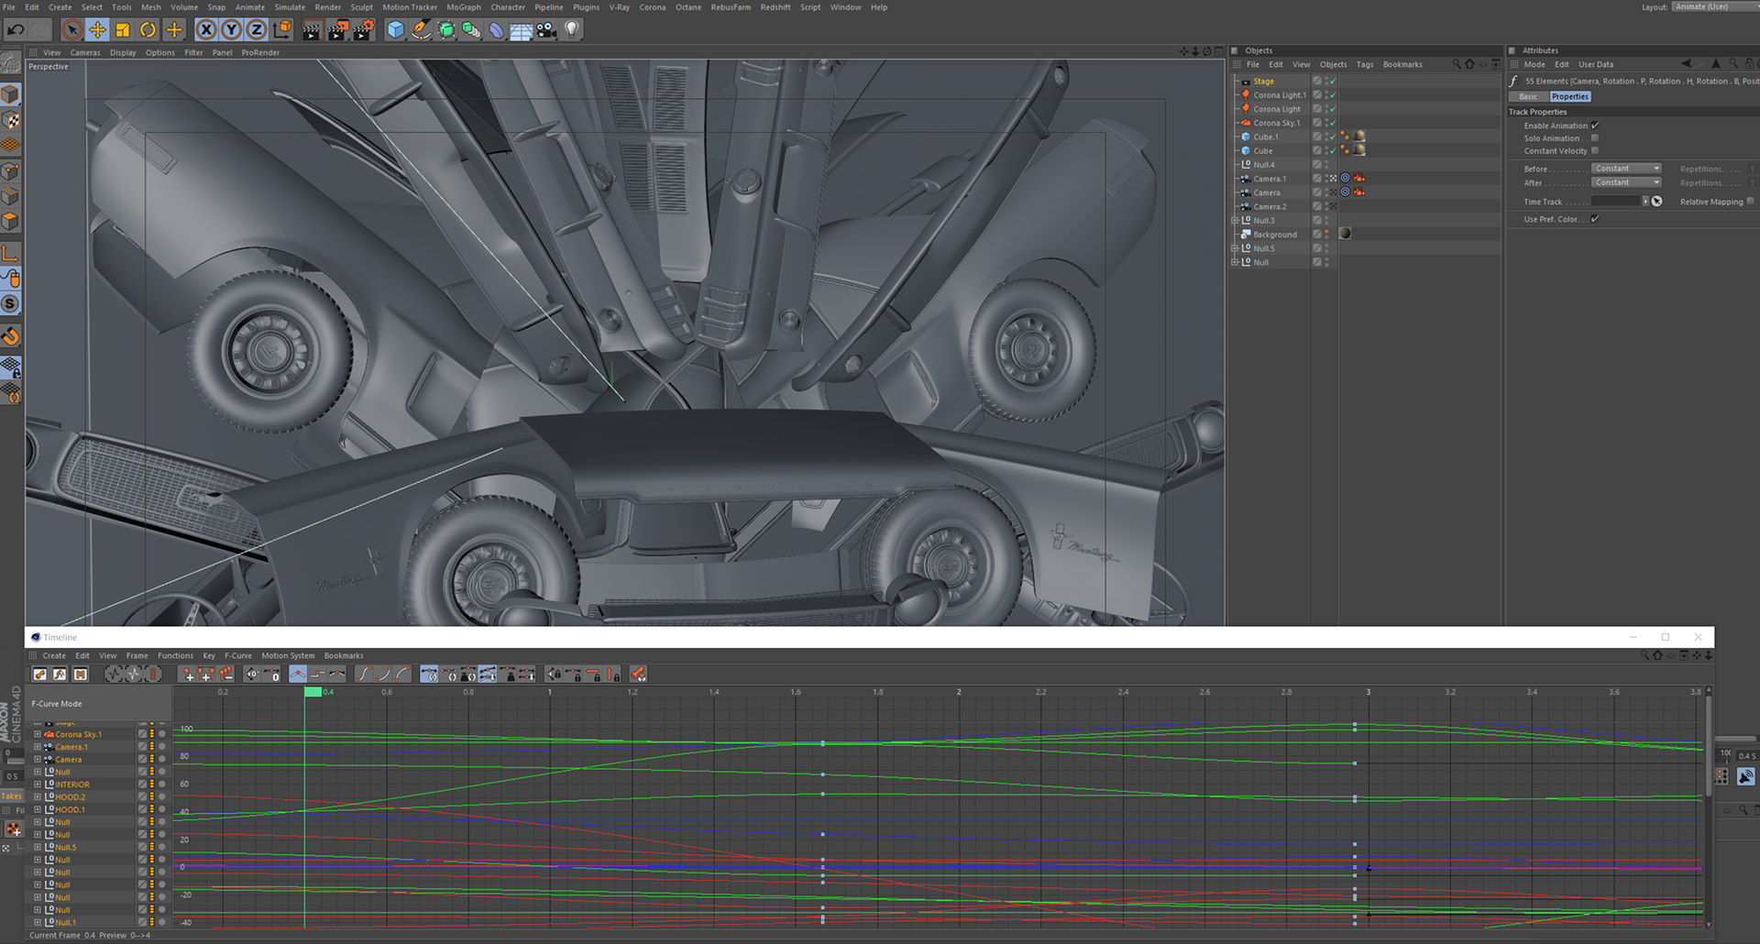Toggle the Constant Velocity checkbox

click(1595, 151)
